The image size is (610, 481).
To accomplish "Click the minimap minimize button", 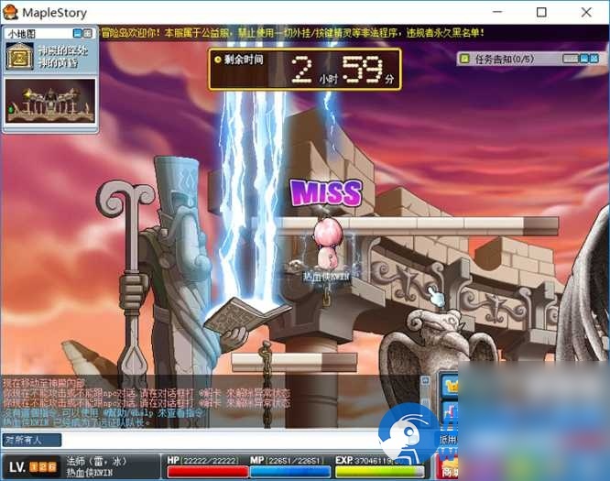I will (76, 33).
